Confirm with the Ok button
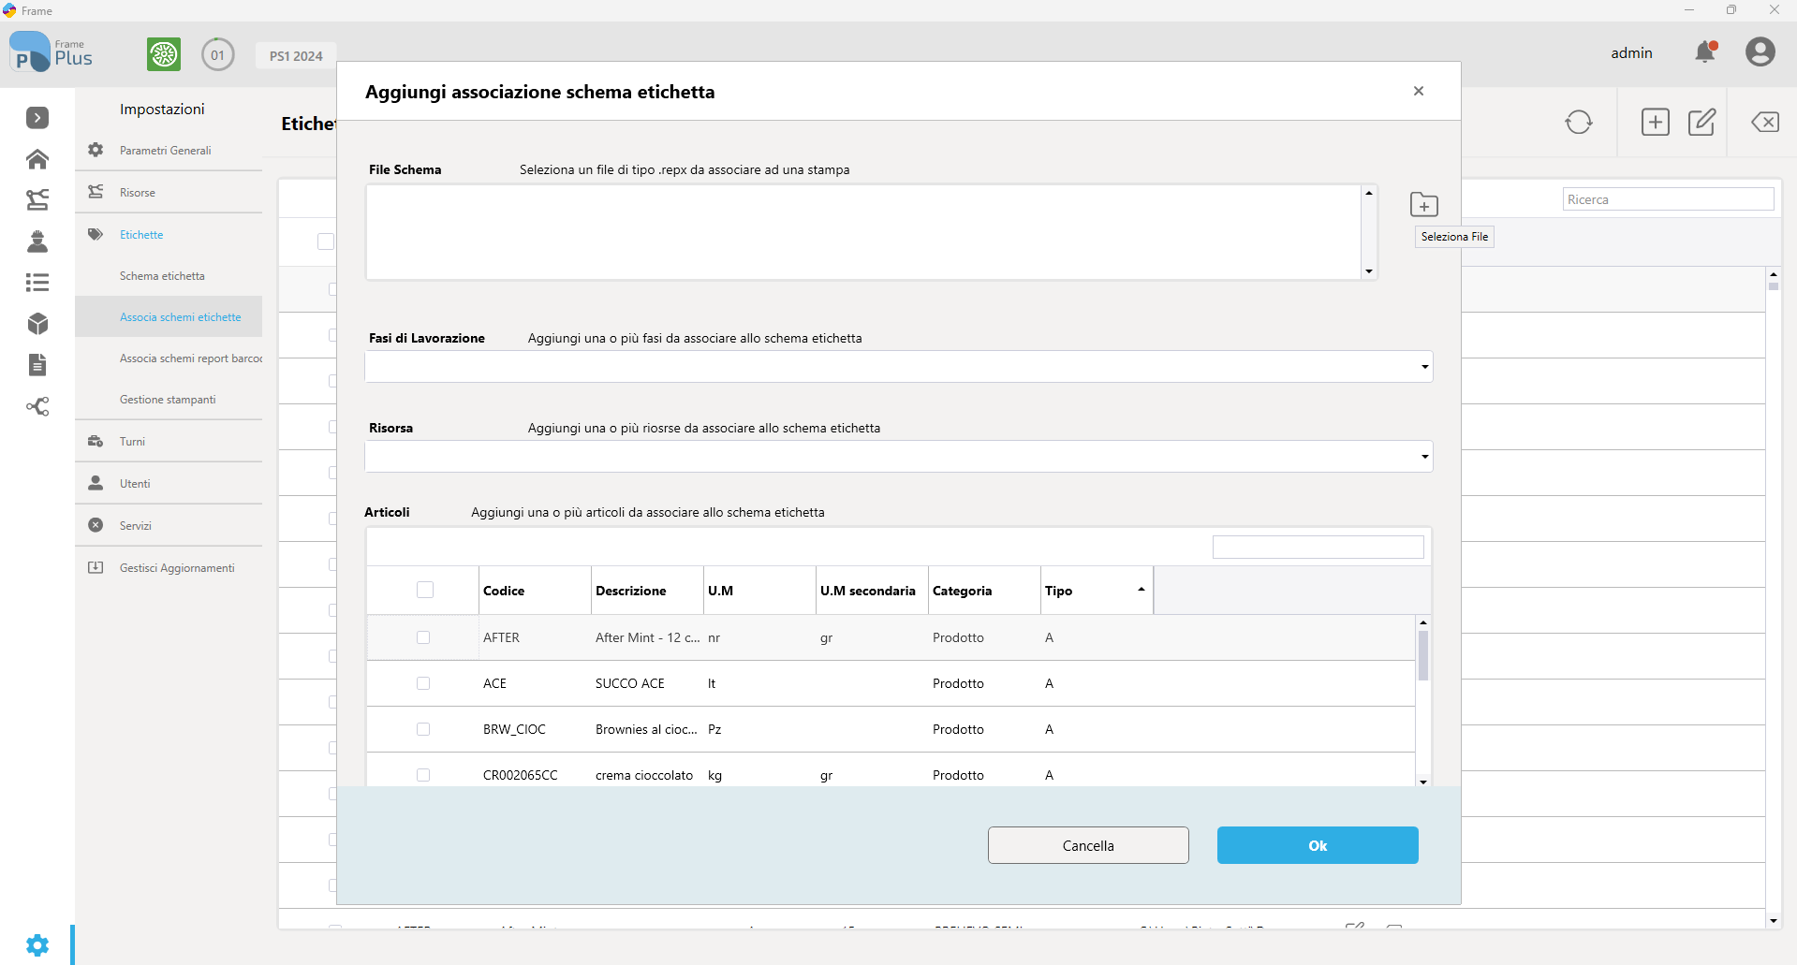The width and height of the screenshot is (1797, 965). pyautogui.click(x=1318, y=845)
